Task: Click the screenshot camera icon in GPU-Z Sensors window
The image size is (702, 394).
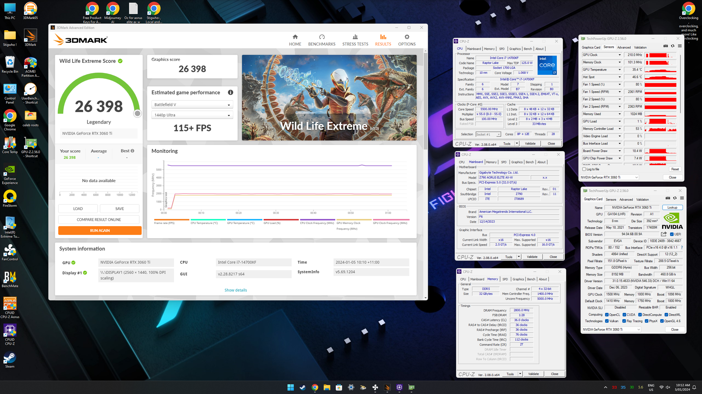Action: (665, 46)
